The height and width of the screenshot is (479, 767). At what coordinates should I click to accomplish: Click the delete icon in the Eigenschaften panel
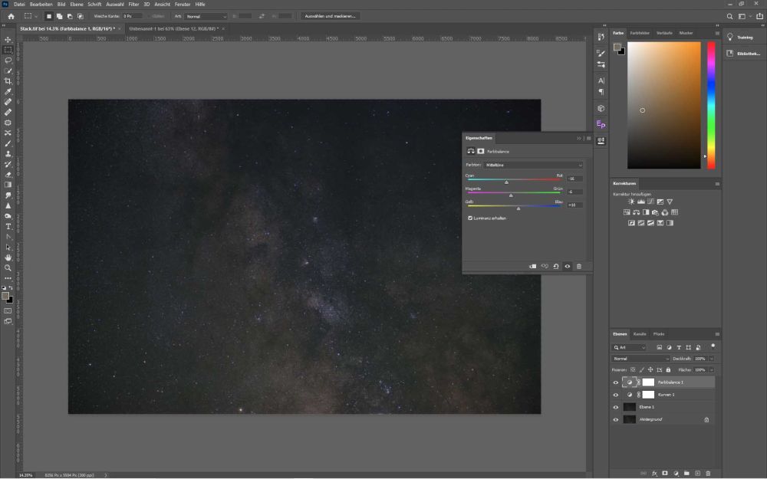point(579,266)
